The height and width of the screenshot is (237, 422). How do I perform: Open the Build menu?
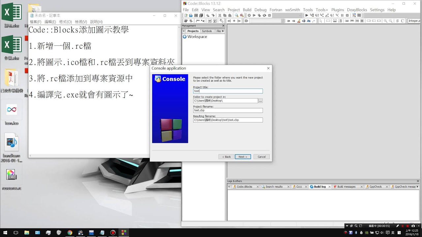coord(247,10)
